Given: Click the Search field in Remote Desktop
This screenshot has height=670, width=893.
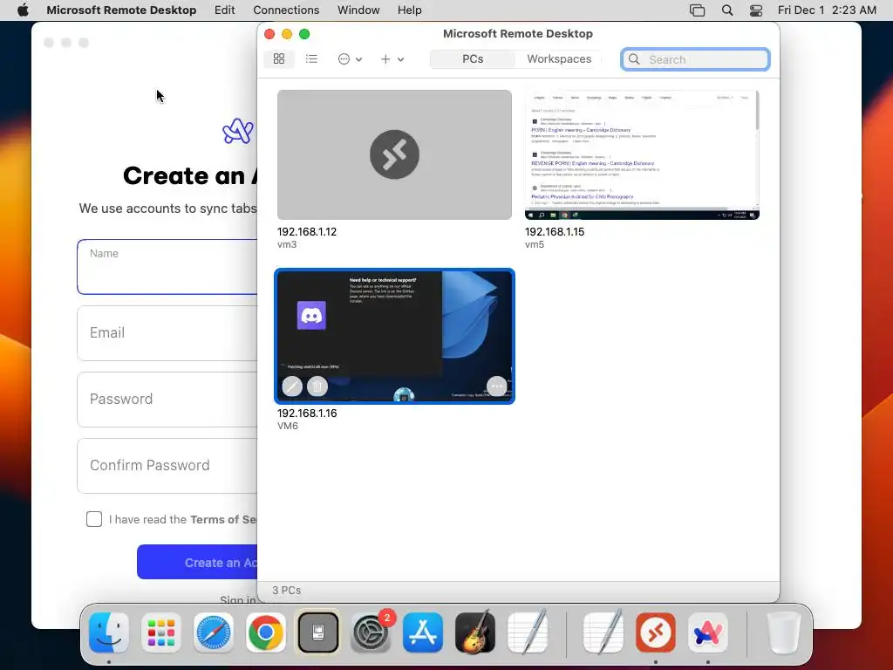Looking at the screenshot, I should (695, 59).
